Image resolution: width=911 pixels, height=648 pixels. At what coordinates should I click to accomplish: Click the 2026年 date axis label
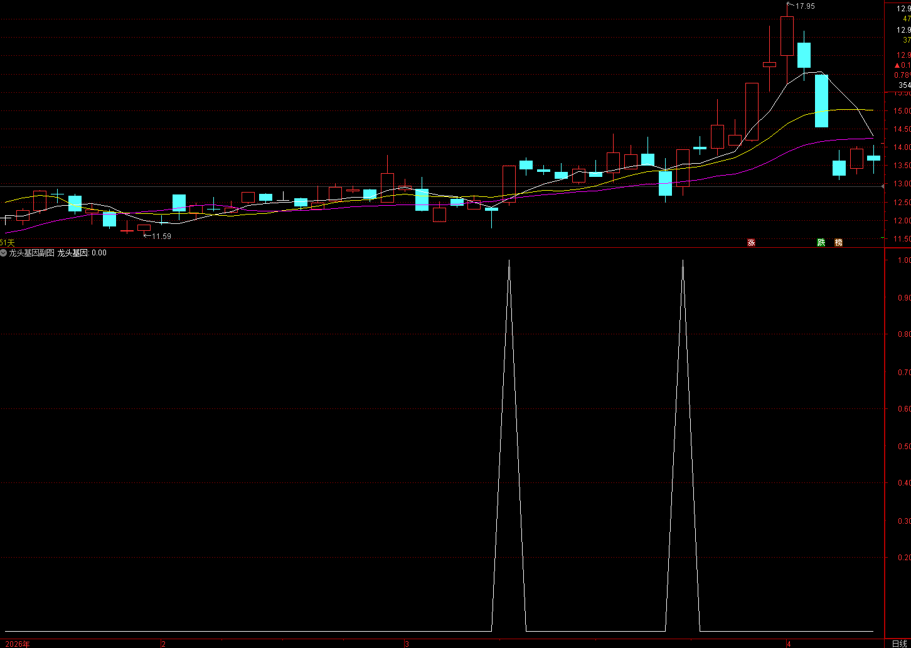(x=17, y=644)
